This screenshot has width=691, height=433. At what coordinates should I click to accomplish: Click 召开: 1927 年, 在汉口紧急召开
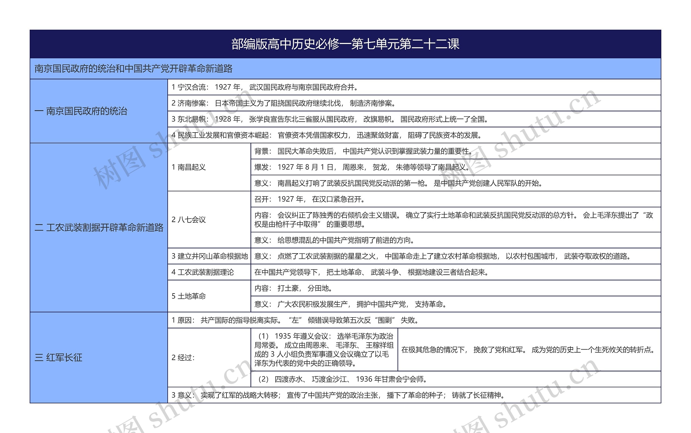coord(456,199)
